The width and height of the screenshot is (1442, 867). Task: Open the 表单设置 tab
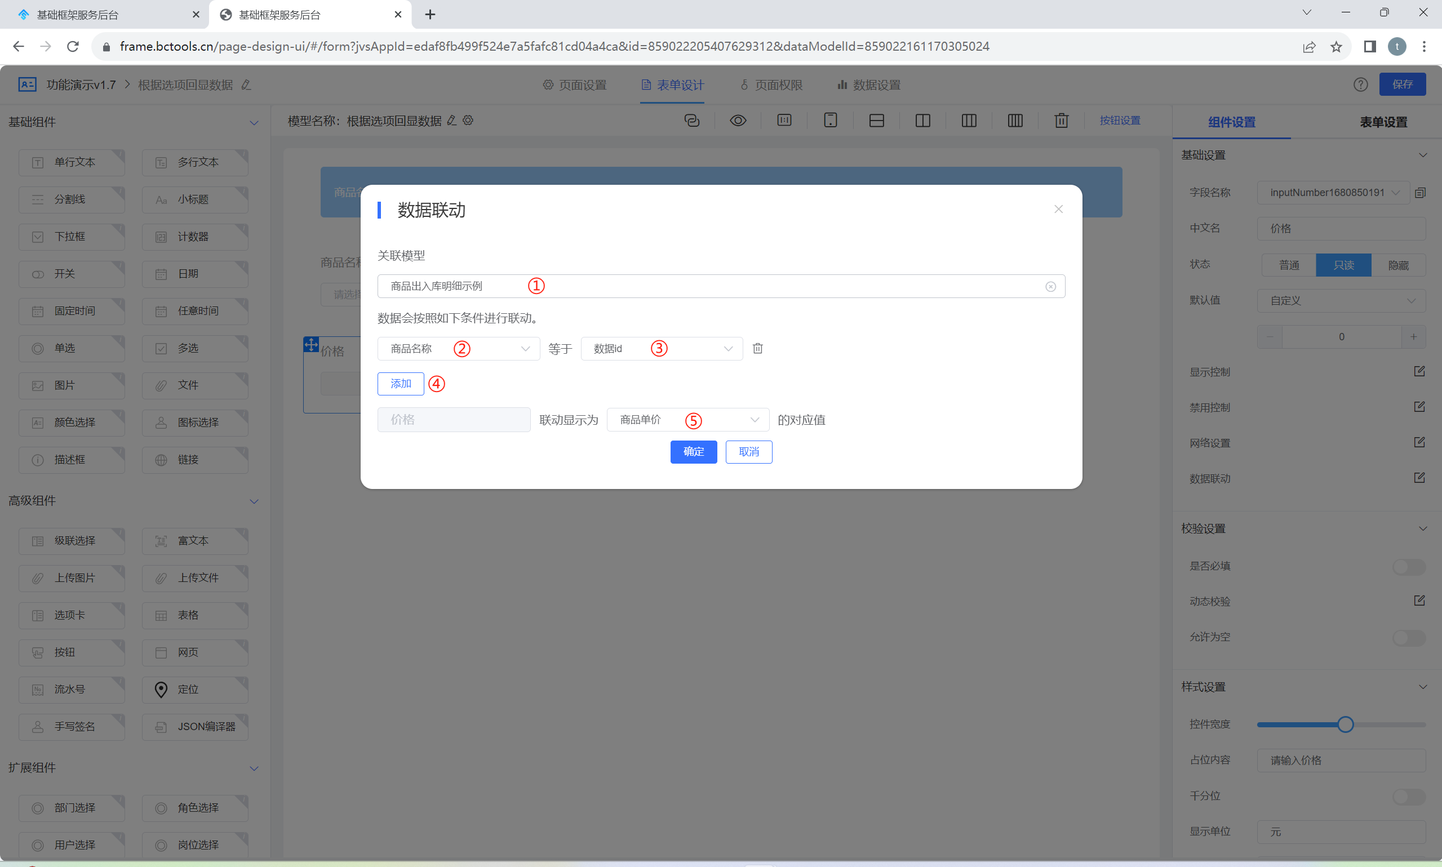tap(1383, 122)
